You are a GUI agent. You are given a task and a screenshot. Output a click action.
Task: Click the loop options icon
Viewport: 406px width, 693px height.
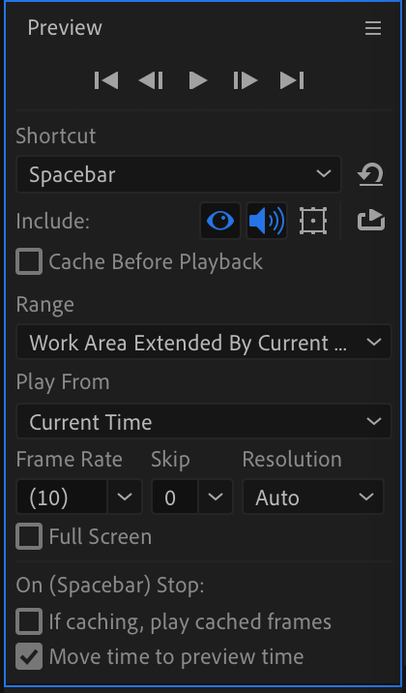(370, 221)
